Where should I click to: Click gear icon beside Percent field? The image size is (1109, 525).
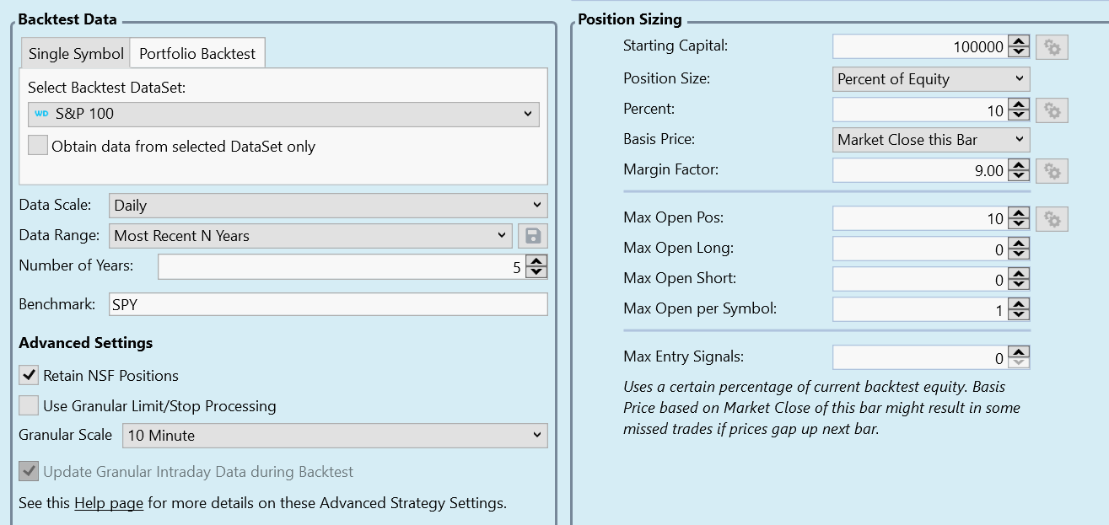pos(1052,110)
